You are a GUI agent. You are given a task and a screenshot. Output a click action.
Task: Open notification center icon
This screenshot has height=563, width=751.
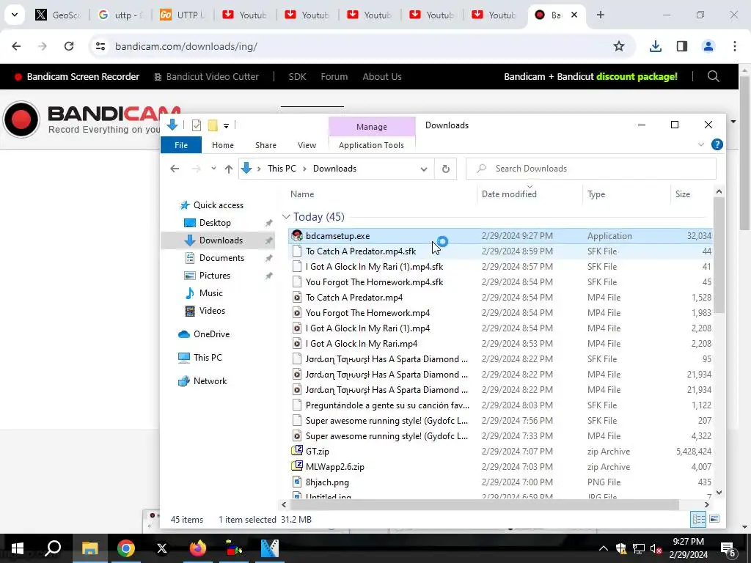728,549
